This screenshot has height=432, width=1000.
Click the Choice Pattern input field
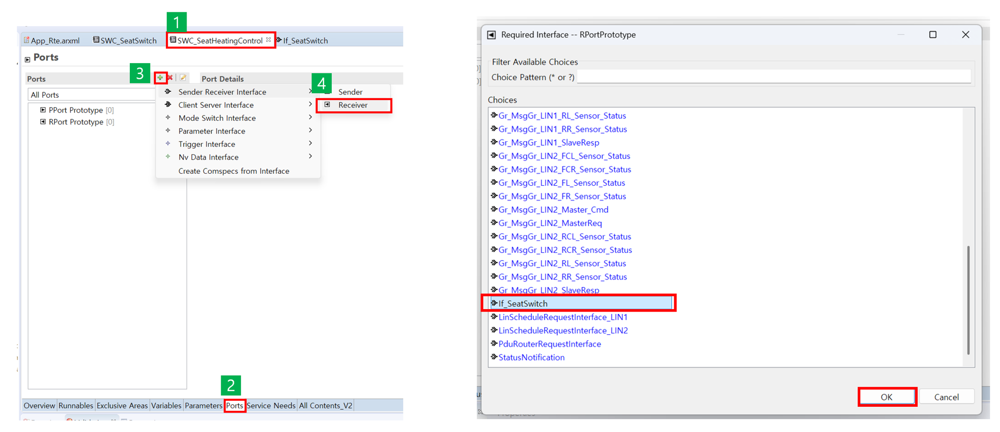tap(773, 77)
